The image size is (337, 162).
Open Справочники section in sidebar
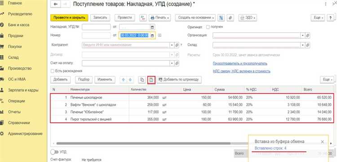pos(19,123)
